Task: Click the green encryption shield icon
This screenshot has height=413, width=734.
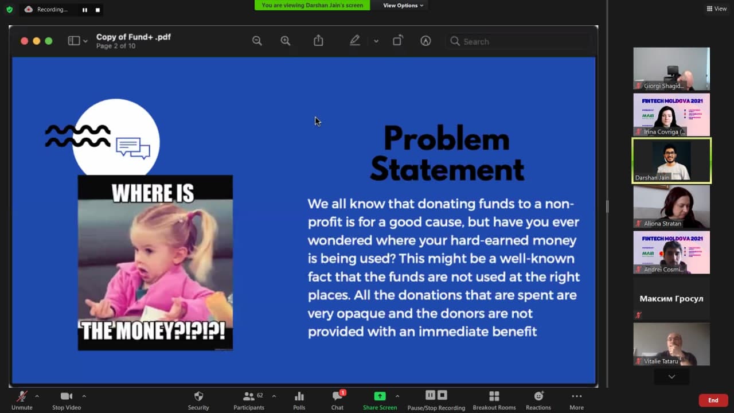Action: click(9, 9)
